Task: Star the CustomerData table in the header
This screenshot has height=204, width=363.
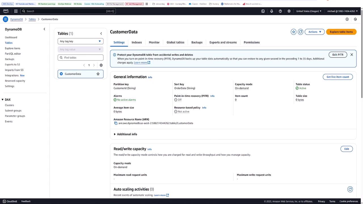Action: pyautogui.click(x=294, y=32)
